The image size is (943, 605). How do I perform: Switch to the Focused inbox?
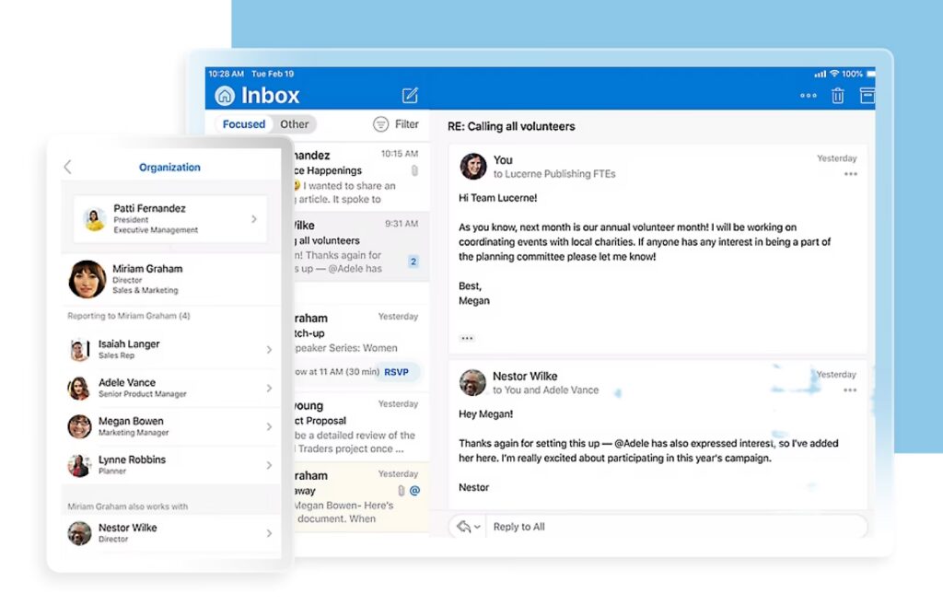[244, 124]
